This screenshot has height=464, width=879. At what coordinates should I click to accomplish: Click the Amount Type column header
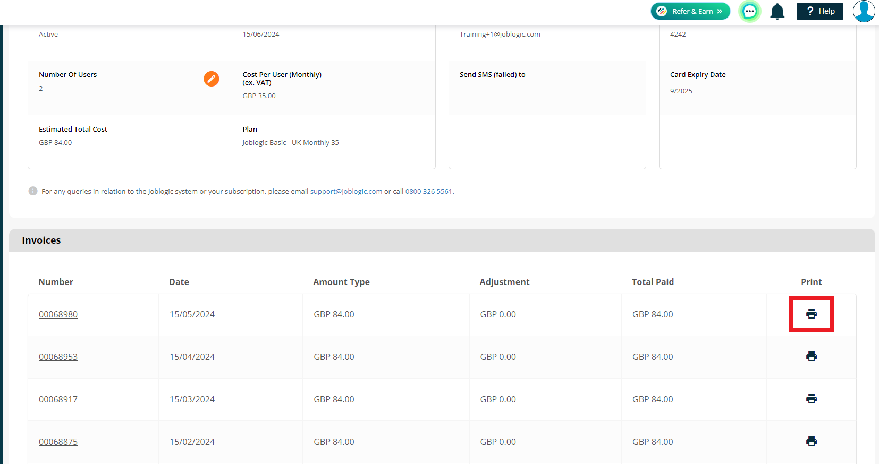[341, 282]
